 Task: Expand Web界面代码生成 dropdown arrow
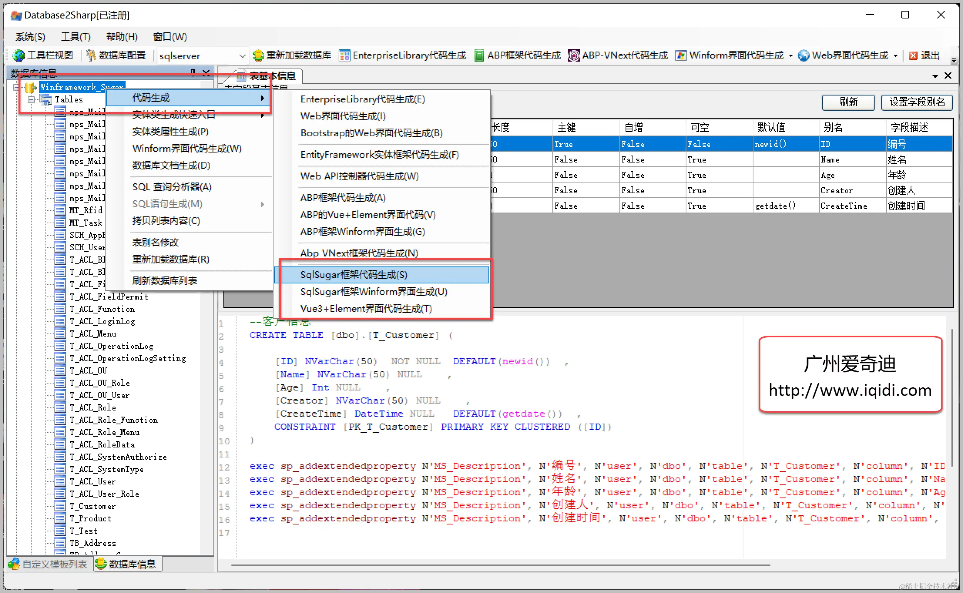click(x=896, y=56)
